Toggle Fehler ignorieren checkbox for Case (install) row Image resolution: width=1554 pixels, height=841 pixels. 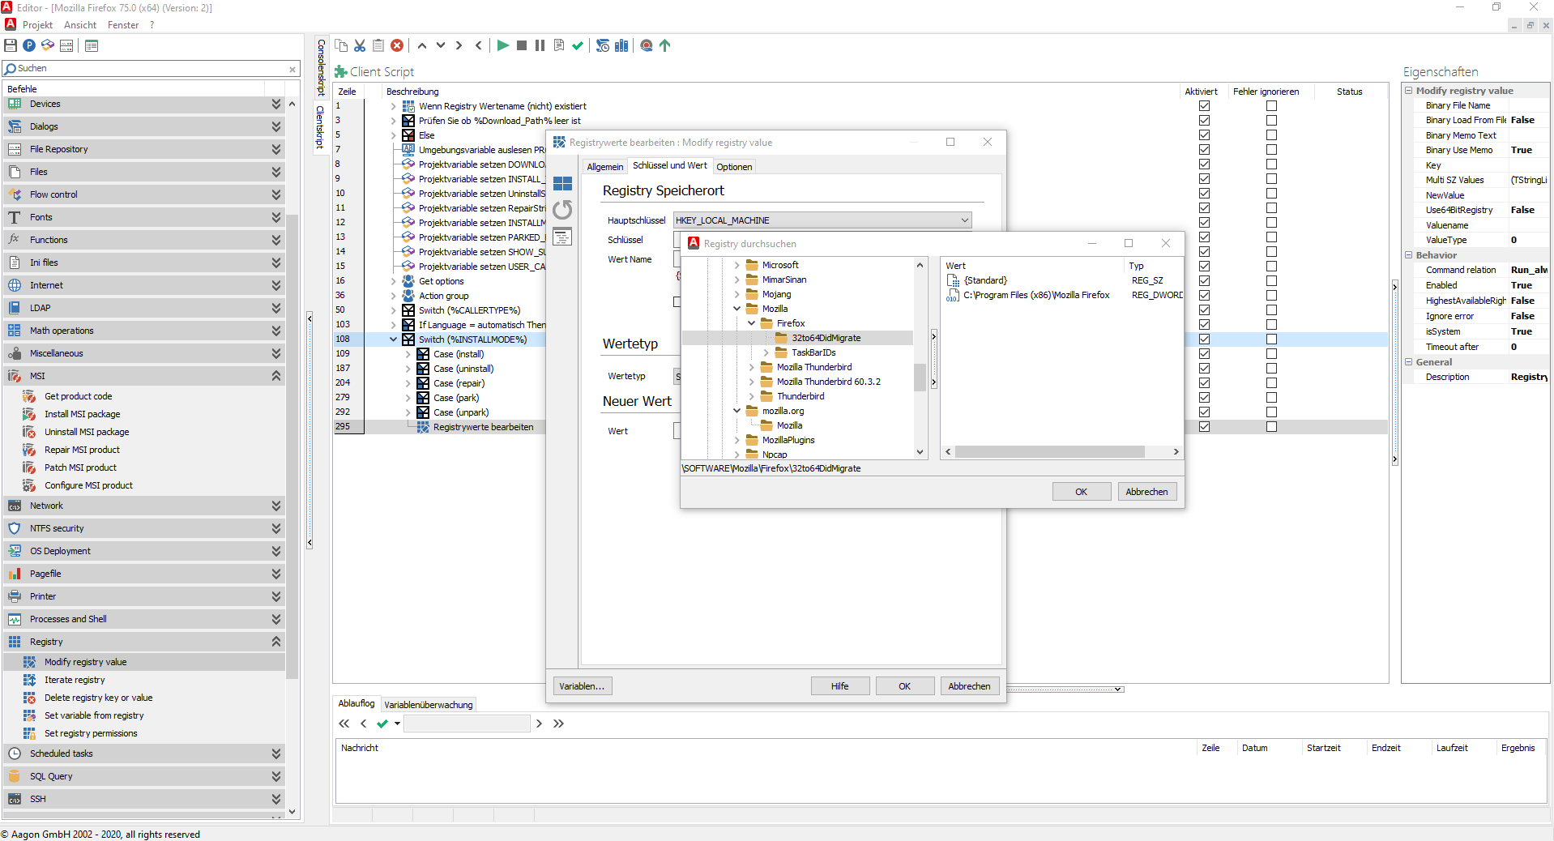[x=1271, y=354]
